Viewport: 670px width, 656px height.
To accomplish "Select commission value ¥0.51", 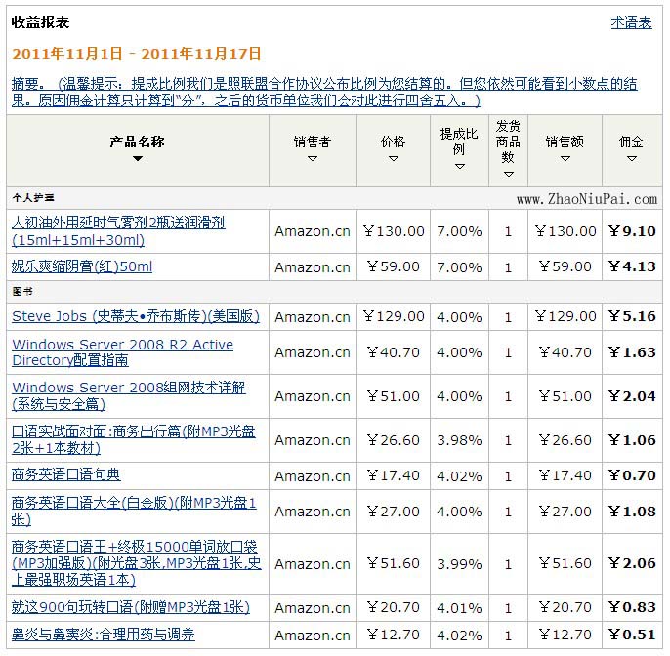I will point(632,635).
